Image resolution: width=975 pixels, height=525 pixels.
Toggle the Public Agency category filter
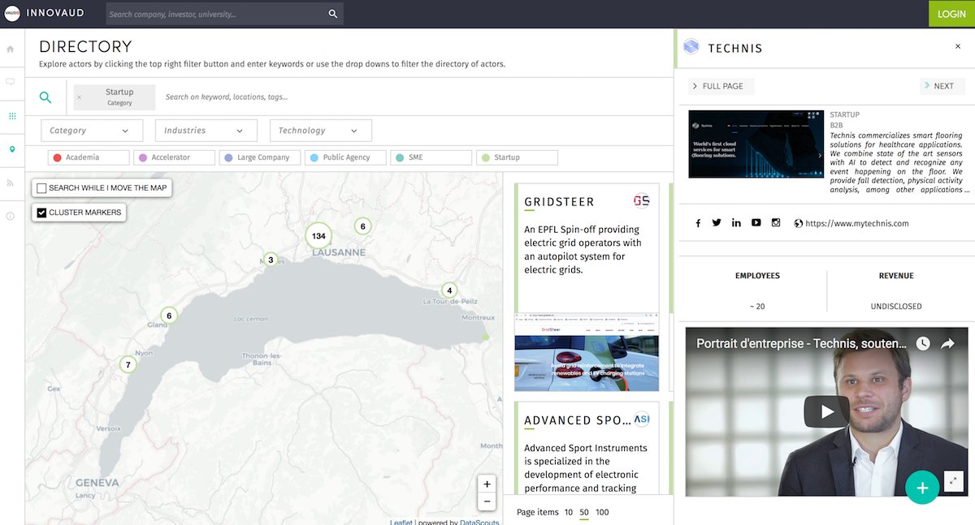click(345, 157)
